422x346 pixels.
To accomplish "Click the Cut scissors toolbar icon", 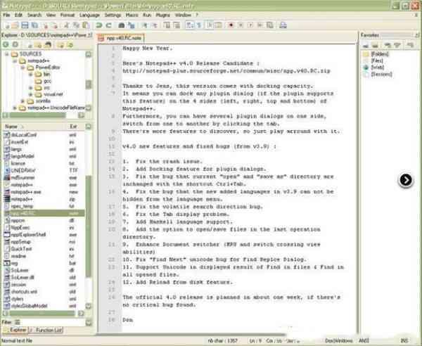I will click(x=67, y=25).
